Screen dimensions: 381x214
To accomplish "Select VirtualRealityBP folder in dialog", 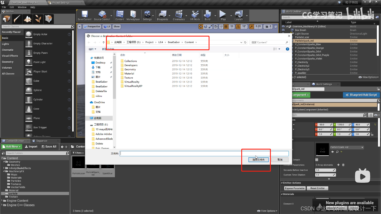I will (133, 86).
